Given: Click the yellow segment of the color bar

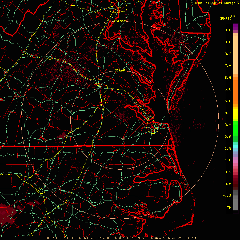Looking at the screenshot, I should click(235, 114).
